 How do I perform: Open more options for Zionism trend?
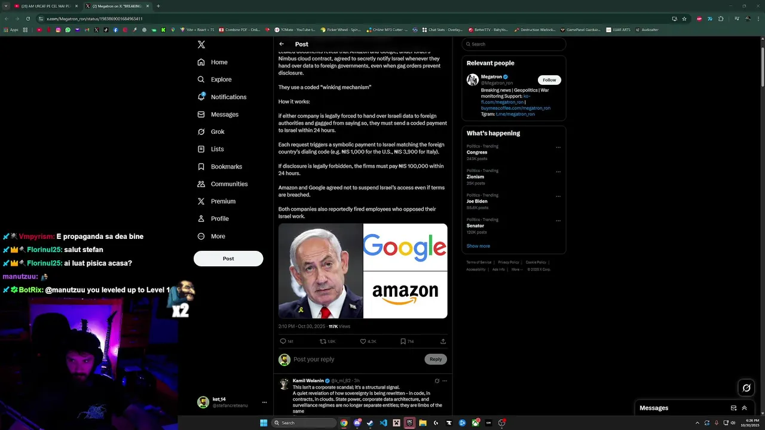coord(558,172)
